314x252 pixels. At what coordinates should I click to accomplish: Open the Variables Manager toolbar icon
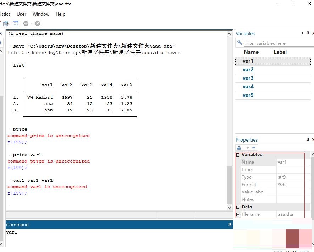coord(16,24)
